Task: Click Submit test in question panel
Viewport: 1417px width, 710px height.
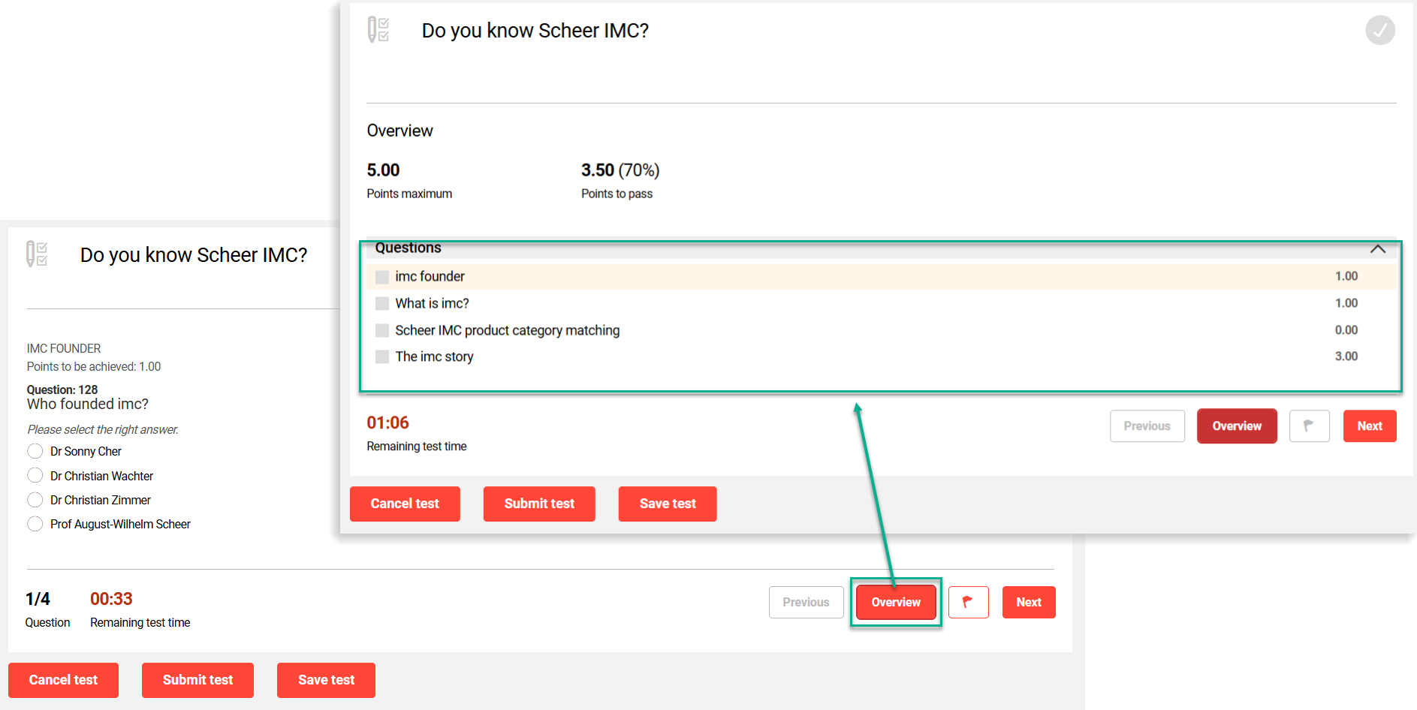Action: (197, 680)
